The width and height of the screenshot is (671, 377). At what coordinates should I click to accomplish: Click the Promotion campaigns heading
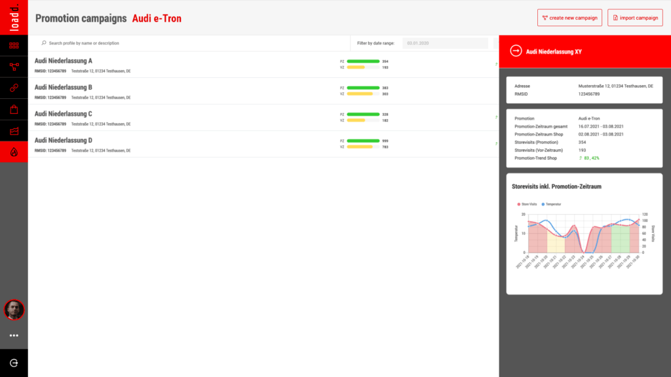(81, 18)
